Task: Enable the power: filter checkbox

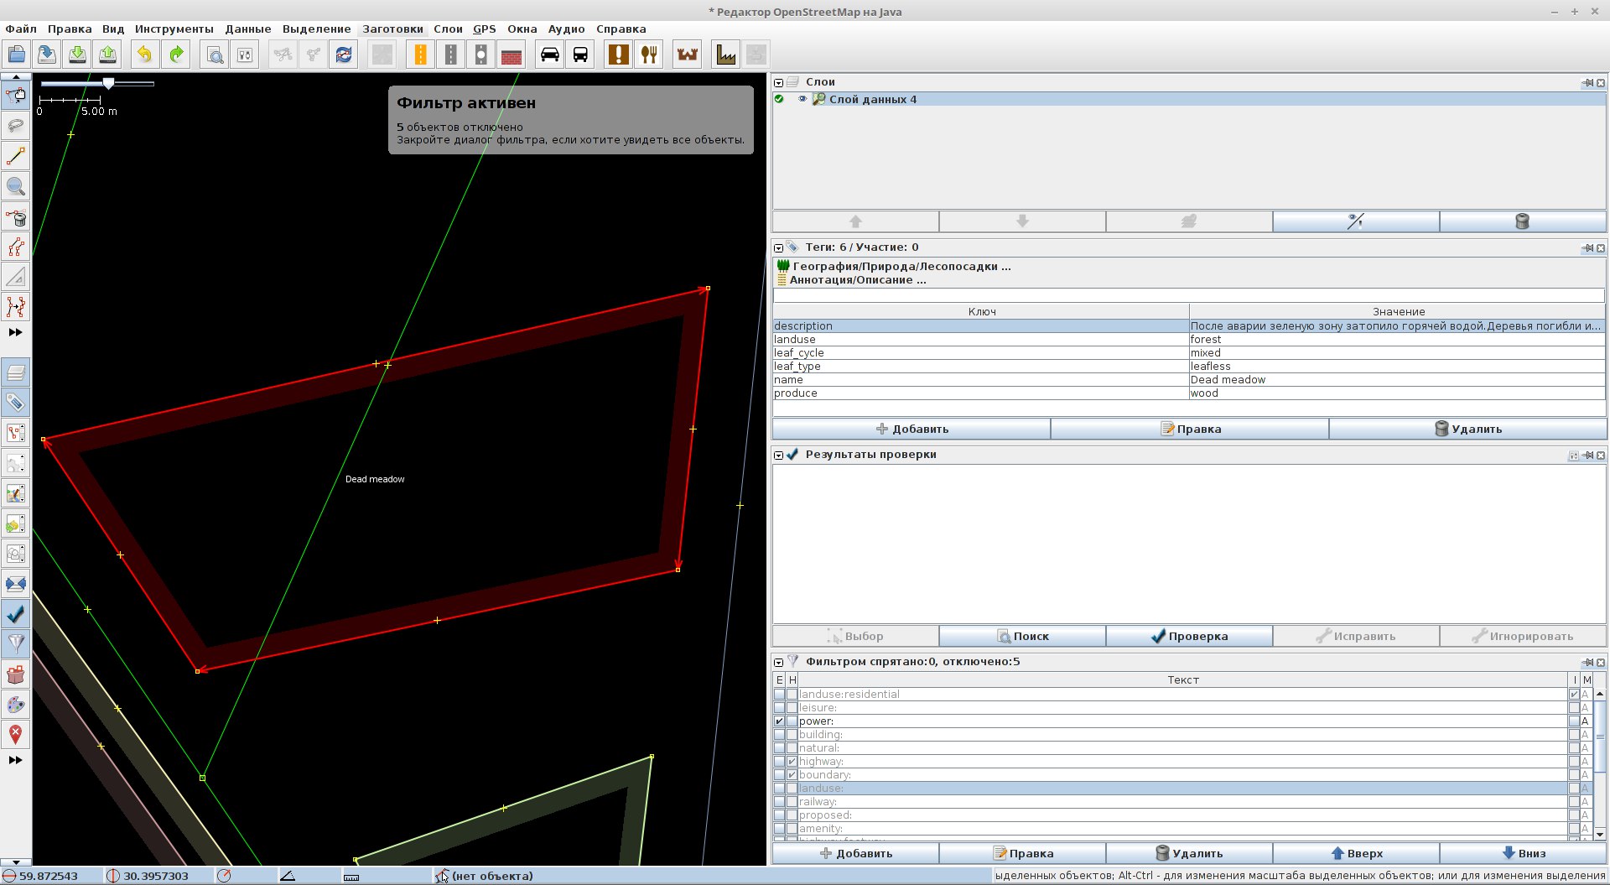Action: tap(779, 721)
